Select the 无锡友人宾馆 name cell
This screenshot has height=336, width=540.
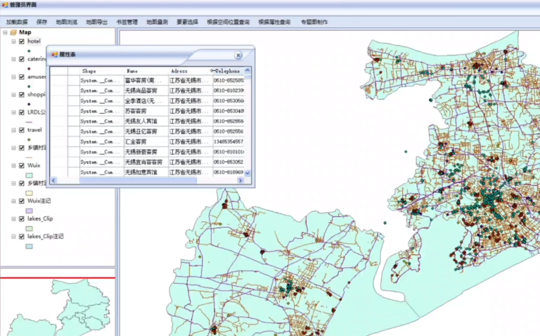pyautogui.click(x=146, y=121)
